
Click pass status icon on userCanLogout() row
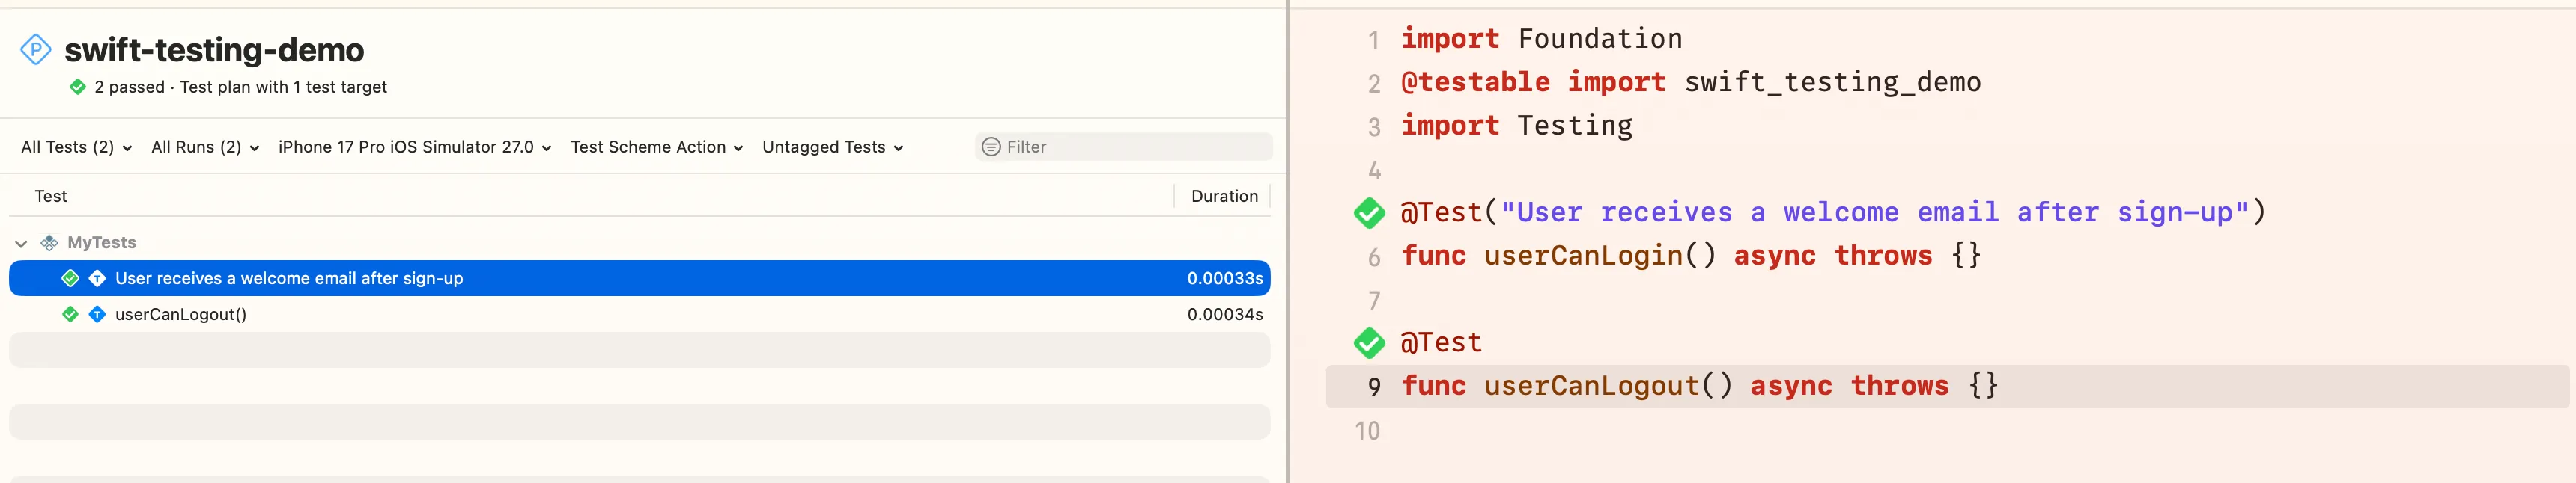(70, 314)
